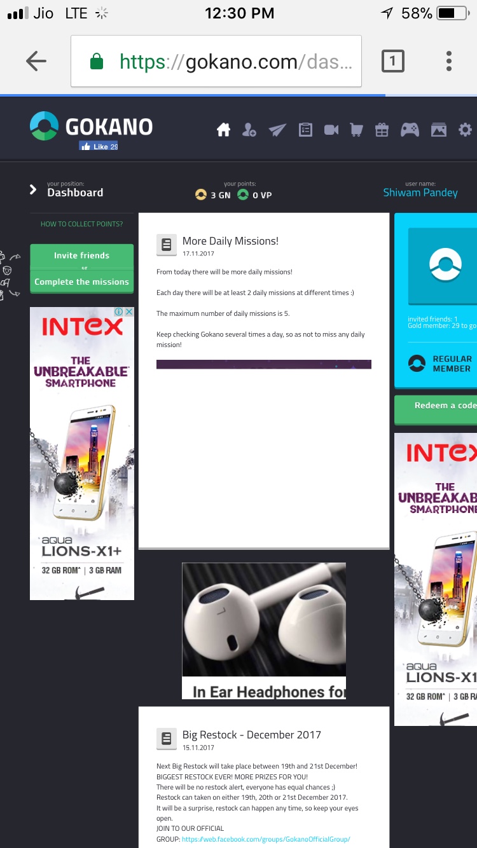Screen dimensions: 477x848
Task: Click the gokano.com address bar
Action: click(216, 62)
